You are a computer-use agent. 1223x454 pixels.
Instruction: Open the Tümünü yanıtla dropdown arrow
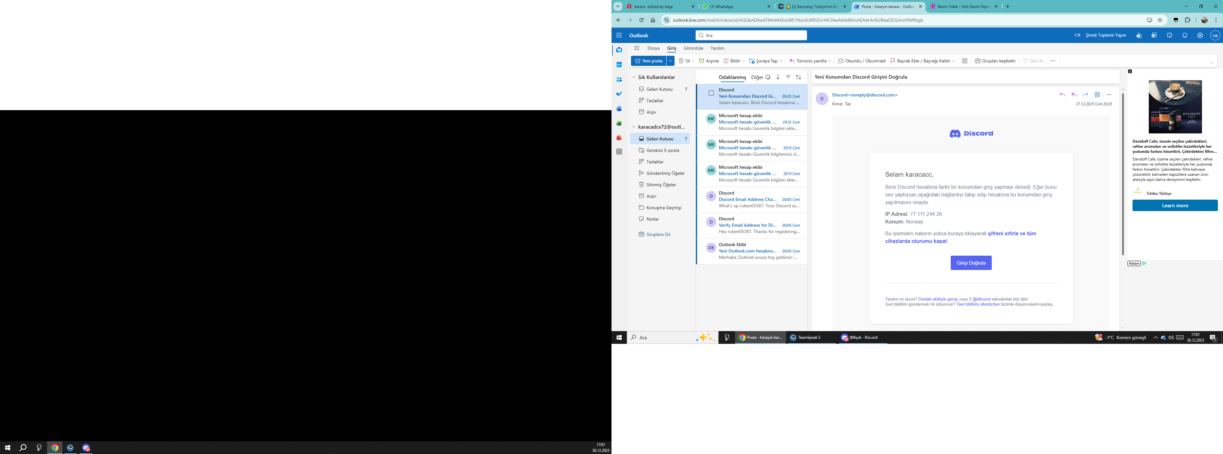pos(829,61)
